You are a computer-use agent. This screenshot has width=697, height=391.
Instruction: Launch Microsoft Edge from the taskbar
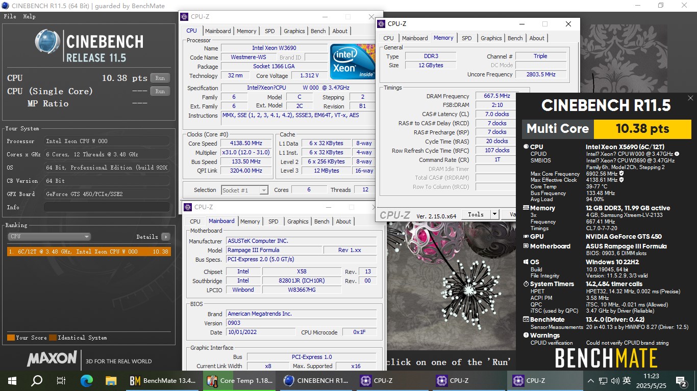tap(86, 380)
